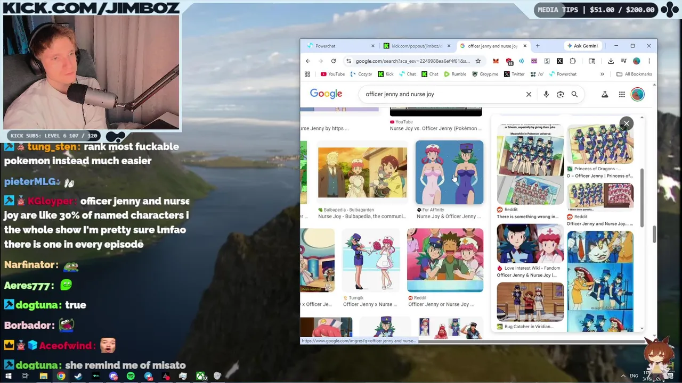Open Windows Start menu

[x=8, y=376]
